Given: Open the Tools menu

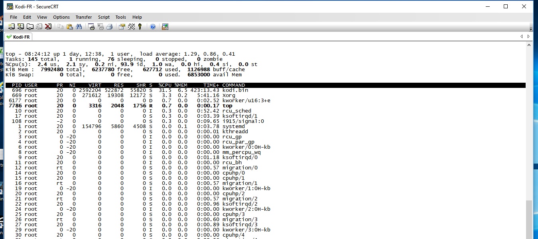Looking at the screenshot, I should [x=121, y=17].
